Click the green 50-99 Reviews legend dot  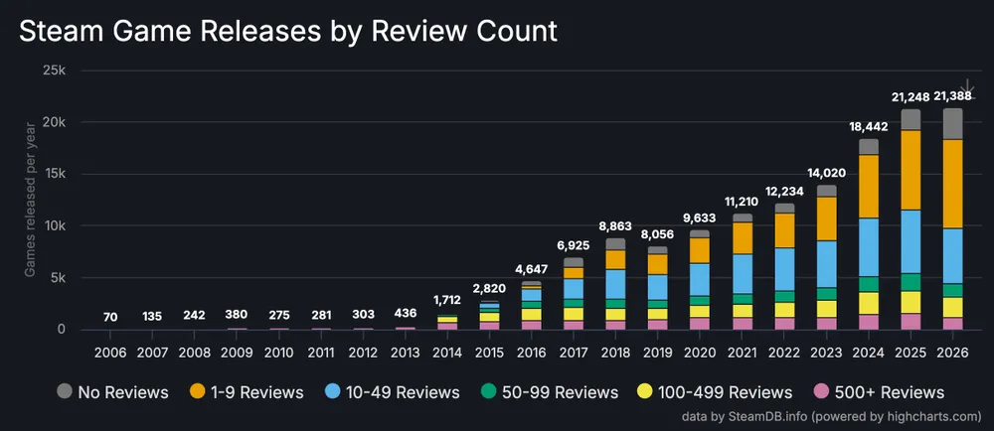(488, 391)
